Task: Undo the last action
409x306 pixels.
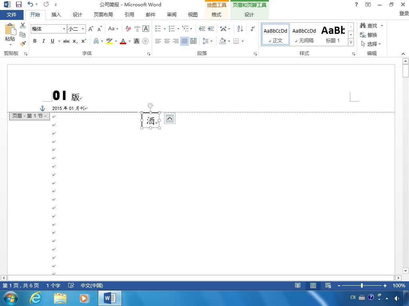Action: point(30,4)
